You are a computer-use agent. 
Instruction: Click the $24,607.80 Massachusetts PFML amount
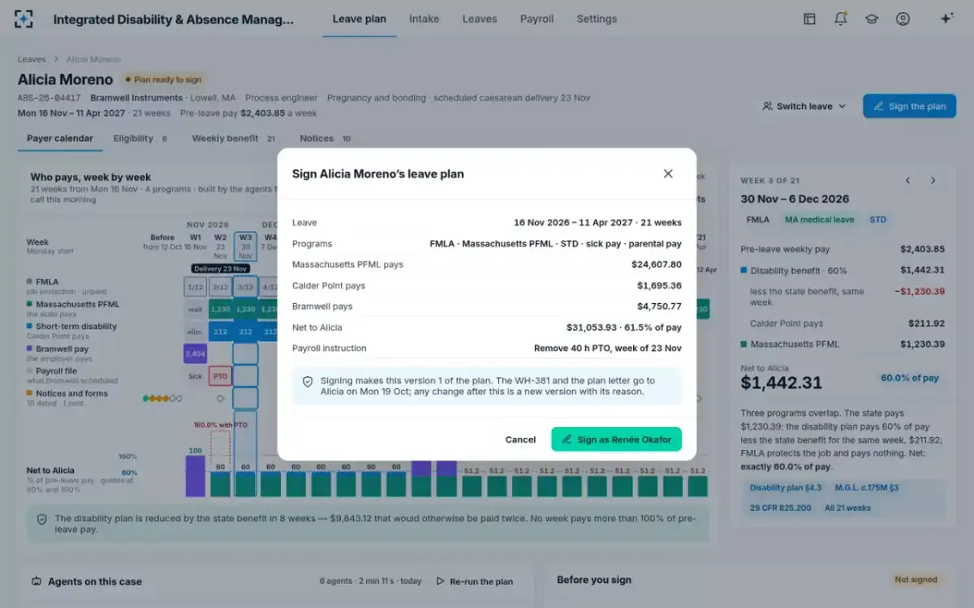coord(657,264)
